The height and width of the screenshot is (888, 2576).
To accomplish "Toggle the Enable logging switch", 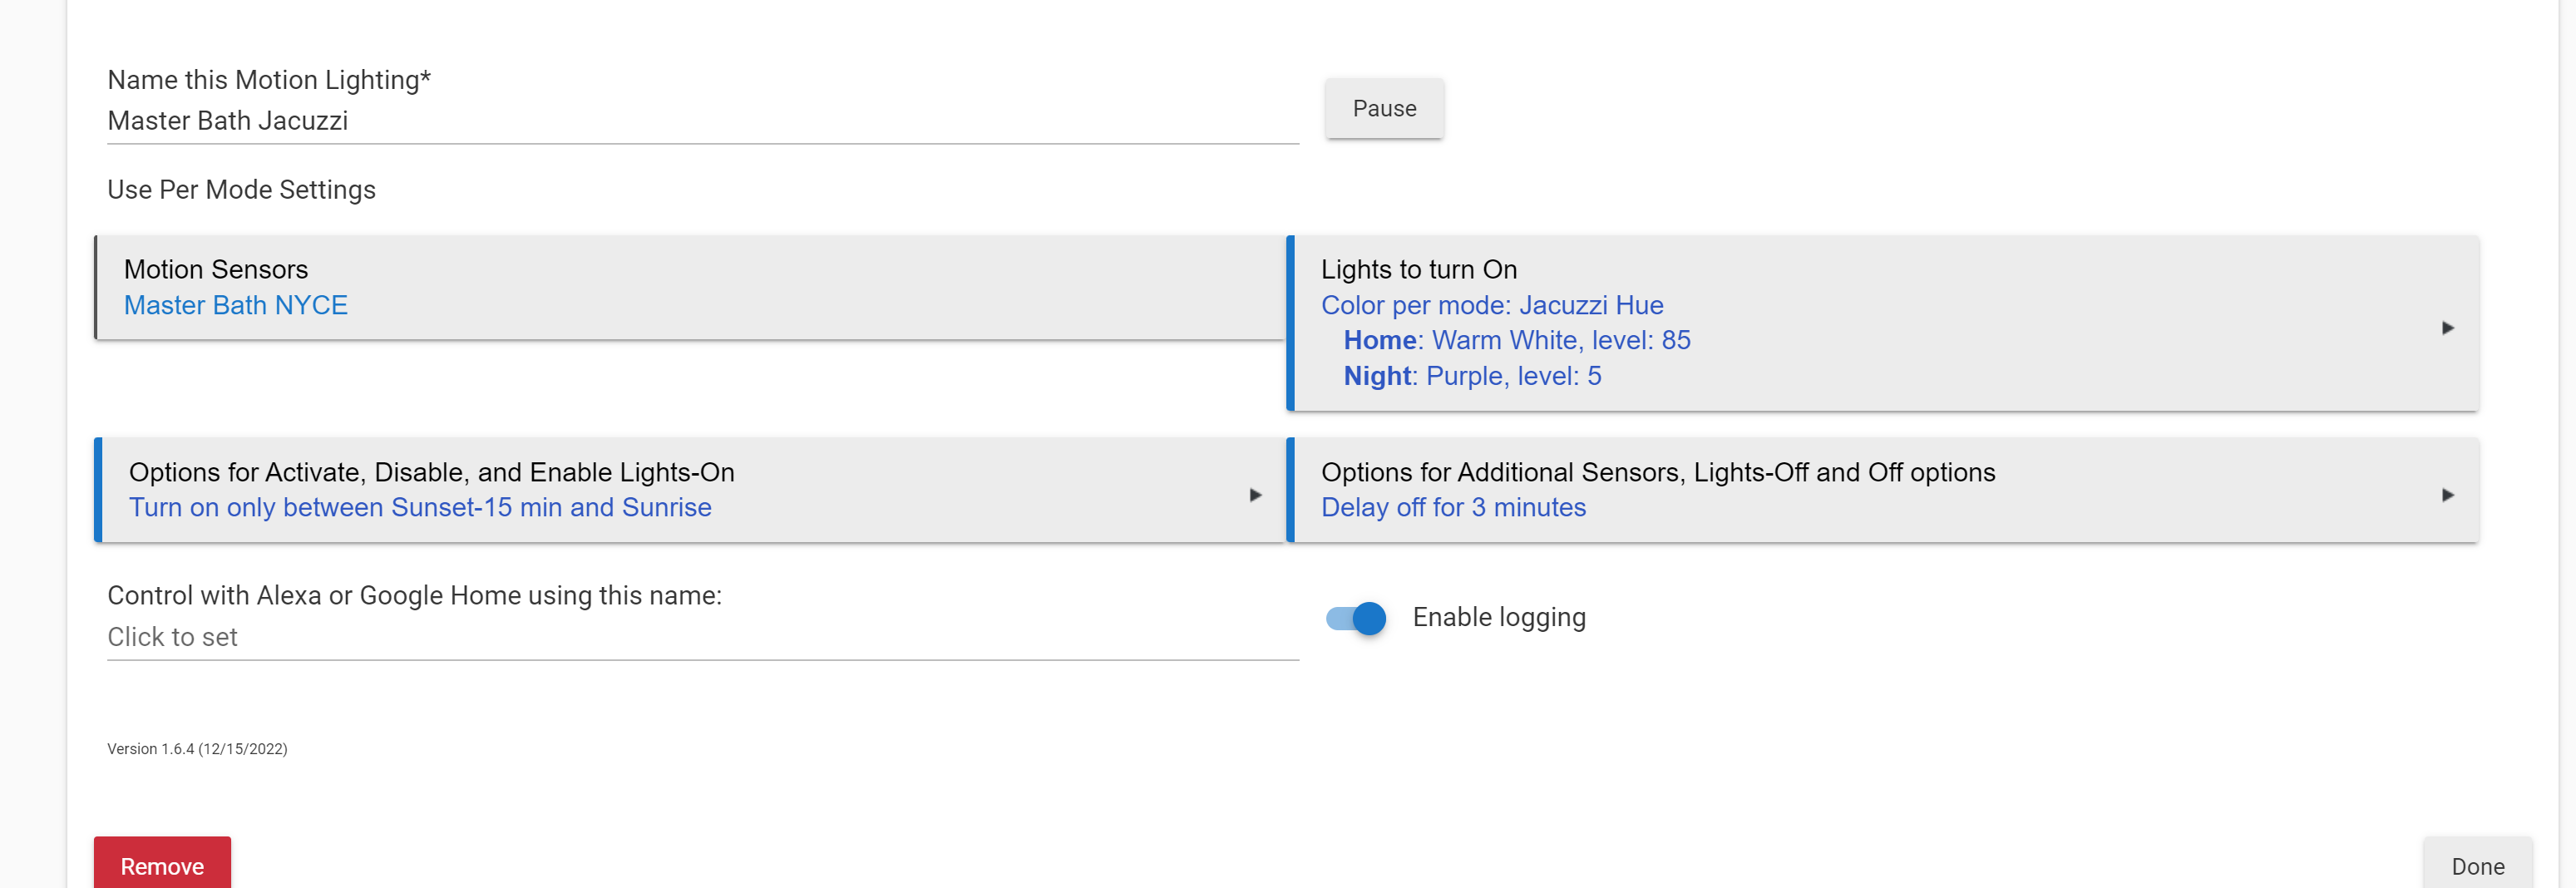I will (1356, 618).
